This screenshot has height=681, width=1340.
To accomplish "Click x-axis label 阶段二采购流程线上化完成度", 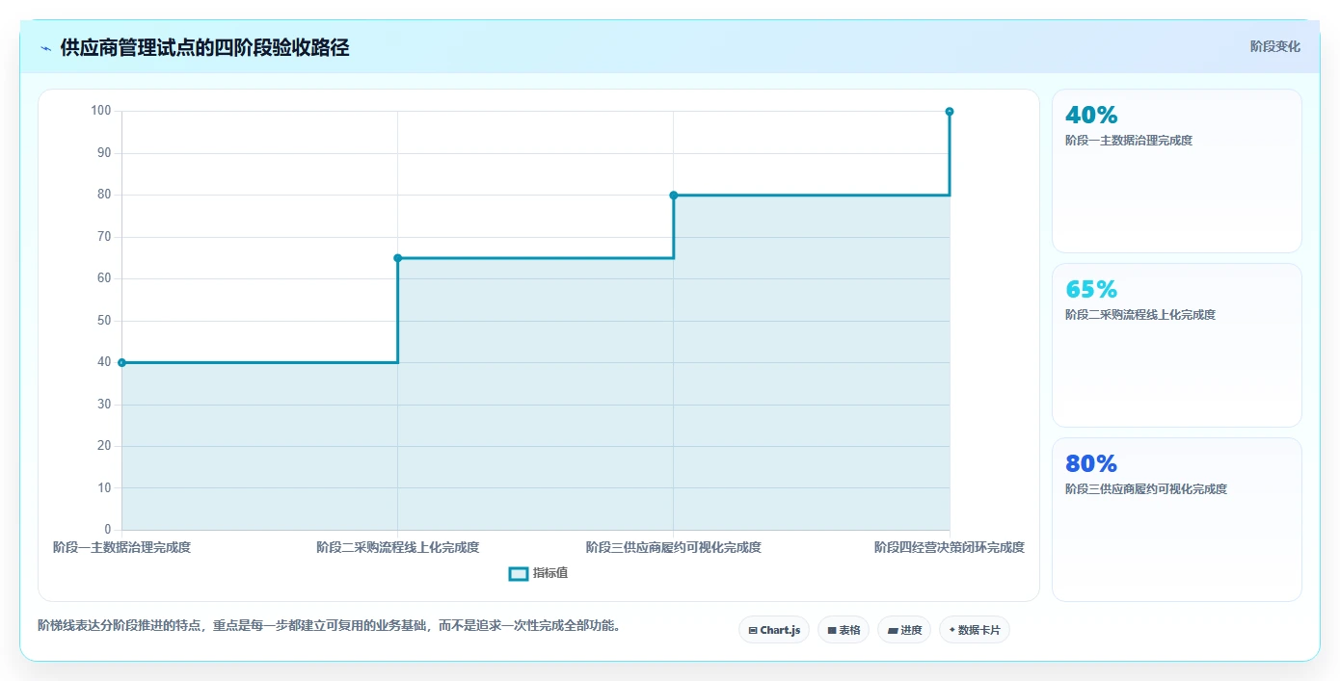I will [x=397, y=547].
